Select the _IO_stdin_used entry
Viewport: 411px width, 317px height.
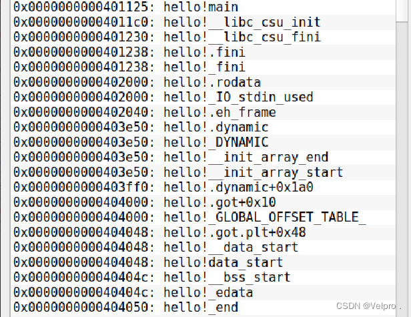203,97
